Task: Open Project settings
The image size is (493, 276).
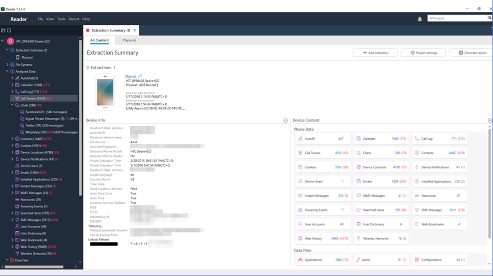Action: (x=423, y=52)
